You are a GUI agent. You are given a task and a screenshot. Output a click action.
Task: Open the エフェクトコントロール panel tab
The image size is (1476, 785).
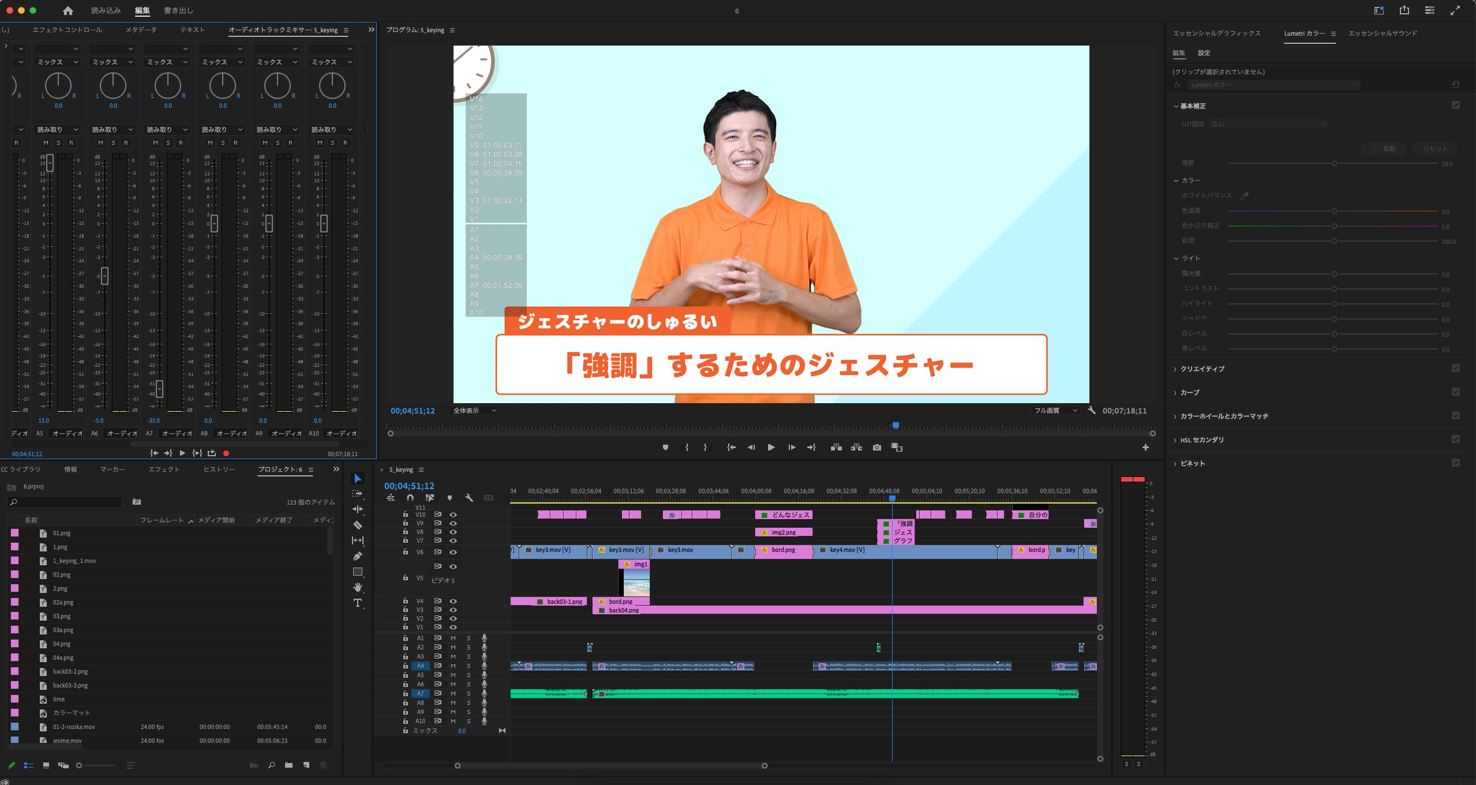pyautogui.click(x=67, y=30)
